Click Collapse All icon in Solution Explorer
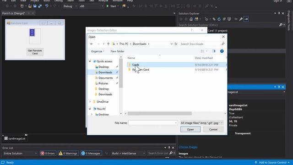Screen dimensions: 293x165 (224, 19)
